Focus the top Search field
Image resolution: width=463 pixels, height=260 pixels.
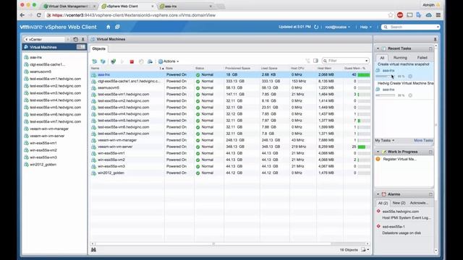pos(410,27)
